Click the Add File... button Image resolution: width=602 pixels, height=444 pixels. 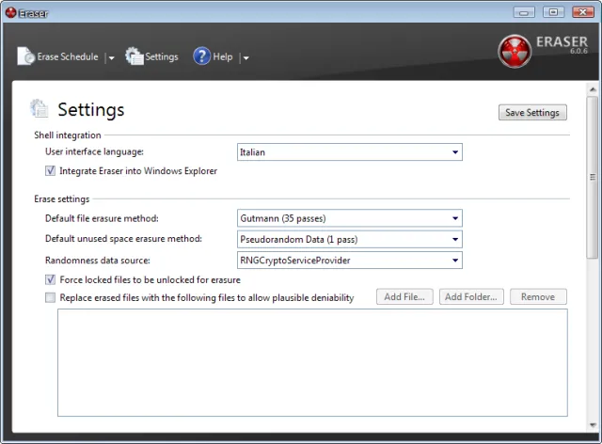coord(404,297)
